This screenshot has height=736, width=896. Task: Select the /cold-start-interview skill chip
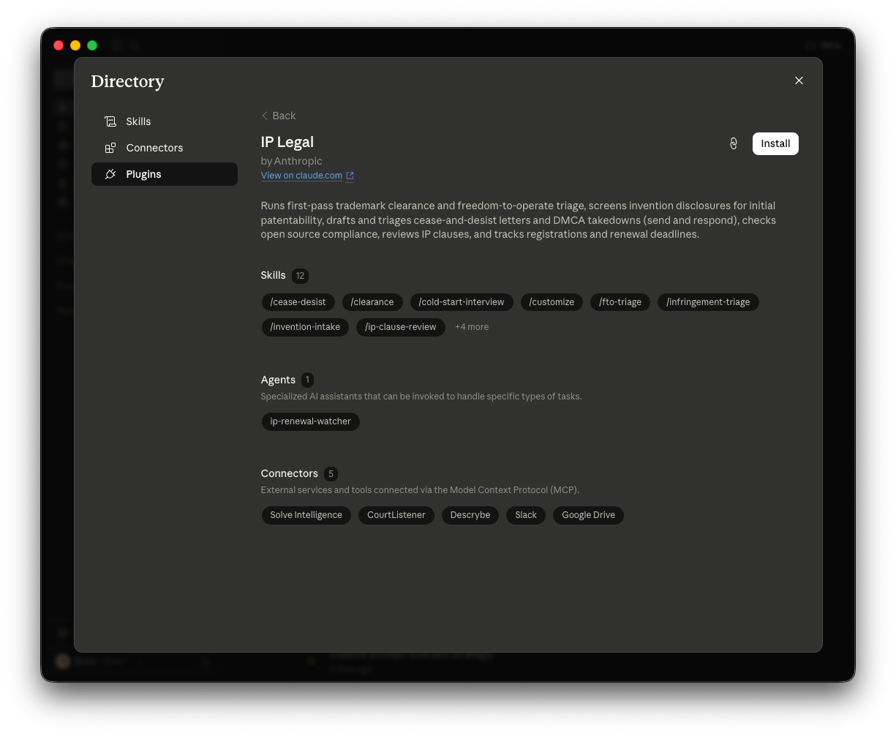tap(462, 302)
